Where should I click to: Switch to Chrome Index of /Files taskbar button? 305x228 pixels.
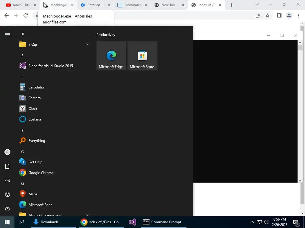[101, 222]
